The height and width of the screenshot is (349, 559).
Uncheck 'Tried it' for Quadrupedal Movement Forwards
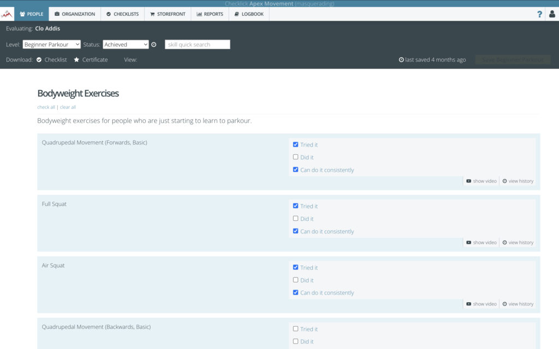coord(296,145)
